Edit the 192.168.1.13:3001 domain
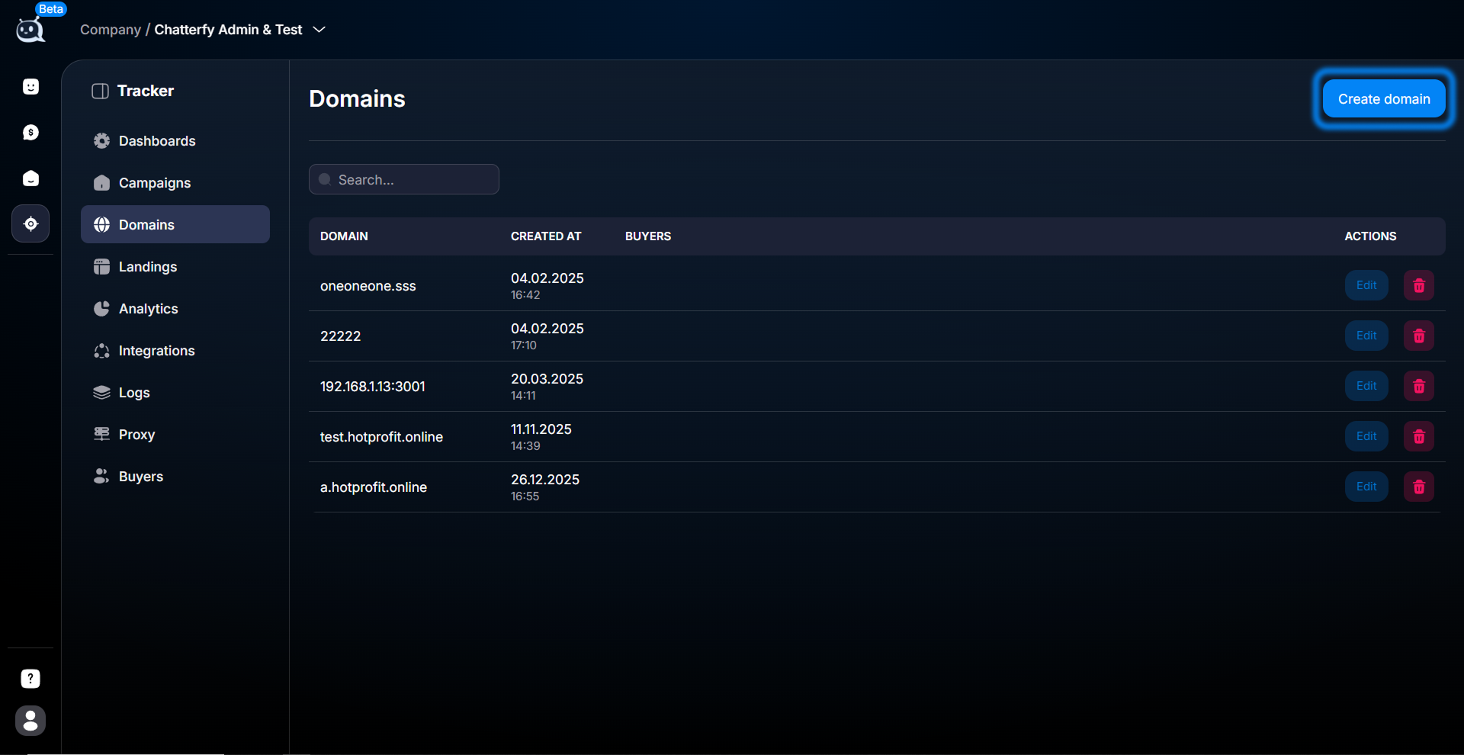This screenshot has width=1464, height=755. 1366,386
